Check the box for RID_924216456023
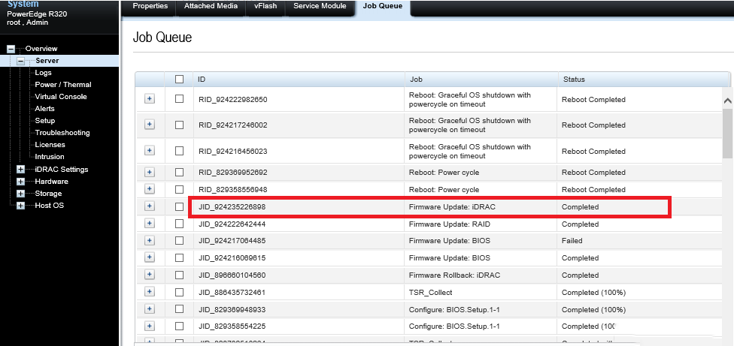Viewport: 734px width, 346px height. 179,151
